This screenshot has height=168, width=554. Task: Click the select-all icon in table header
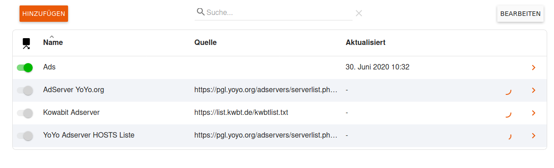click(26, 43)
